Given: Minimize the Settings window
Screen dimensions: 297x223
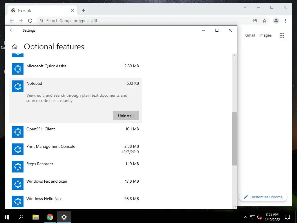Looking at the screenshot, I should tap(204, 30).
